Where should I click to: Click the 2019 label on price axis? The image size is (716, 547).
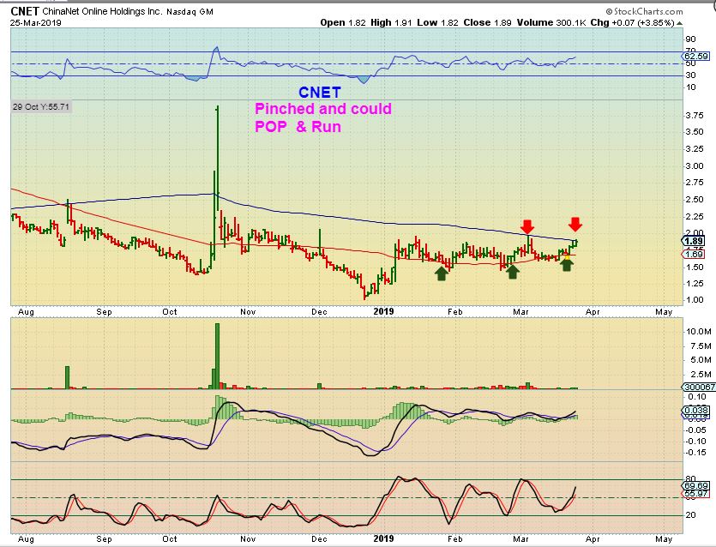[383, 311]
